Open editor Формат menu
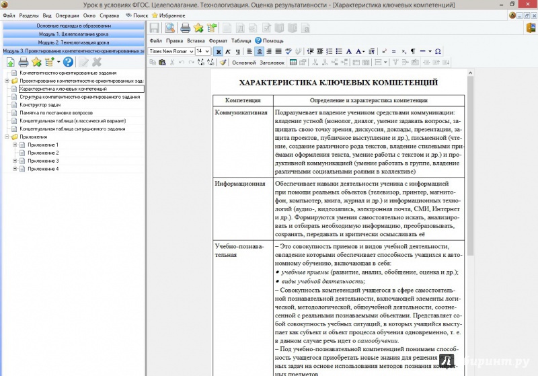538x376 pixels. pos(218,40)
